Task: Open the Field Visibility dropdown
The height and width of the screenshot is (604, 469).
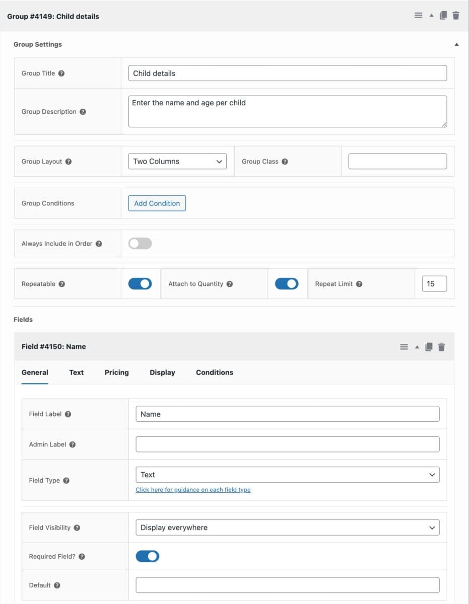Action: 287,527
